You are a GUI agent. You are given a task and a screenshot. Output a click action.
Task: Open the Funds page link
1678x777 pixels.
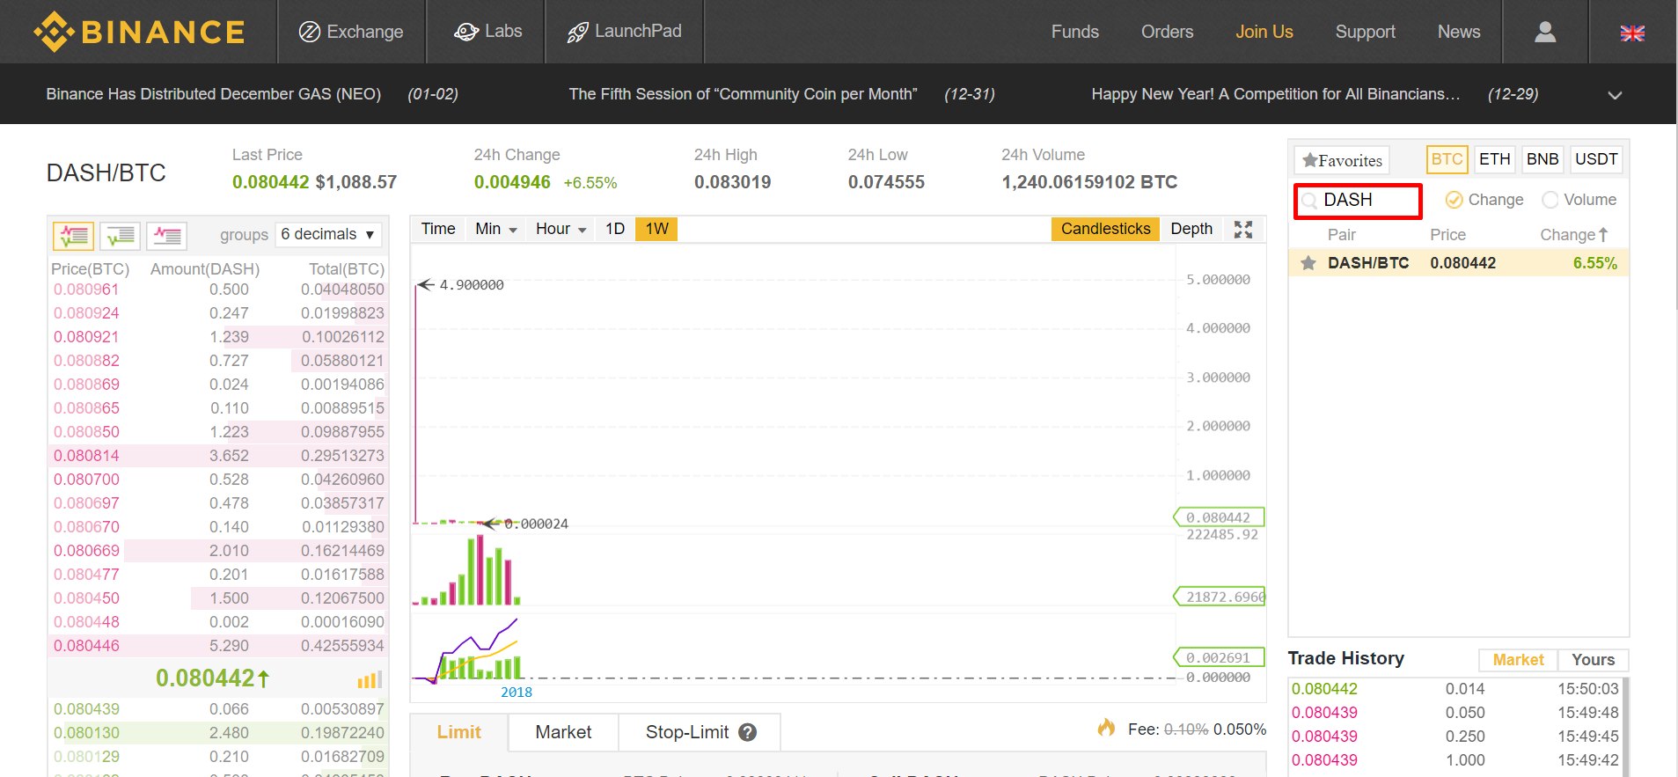[x=1074, y=32]
